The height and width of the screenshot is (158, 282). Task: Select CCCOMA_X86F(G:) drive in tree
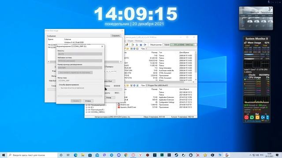point(98,112)
